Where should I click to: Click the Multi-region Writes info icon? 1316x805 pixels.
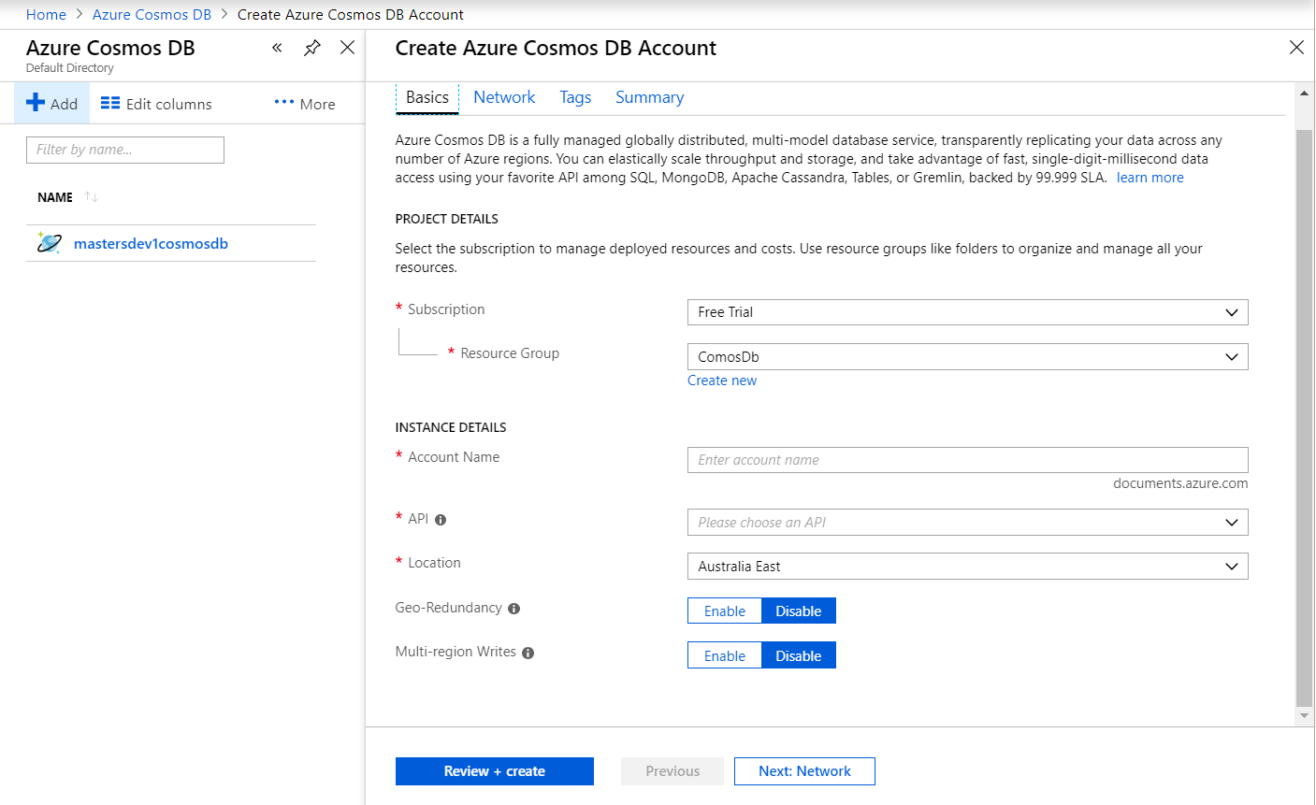click(x=528, y=654)
